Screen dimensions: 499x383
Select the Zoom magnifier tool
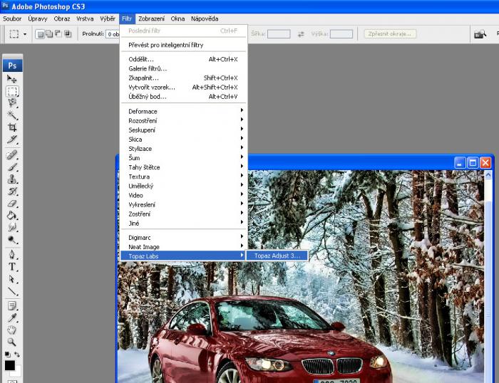tap(12, 342)
